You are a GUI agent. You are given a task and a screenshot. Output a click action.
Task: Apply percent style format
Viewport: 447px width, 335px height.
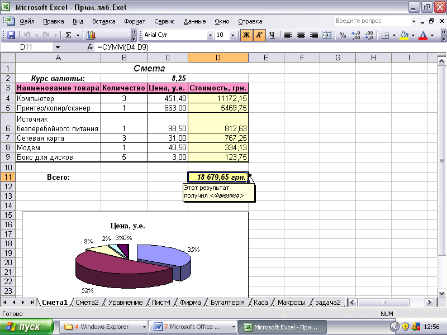tap(343, 35)
